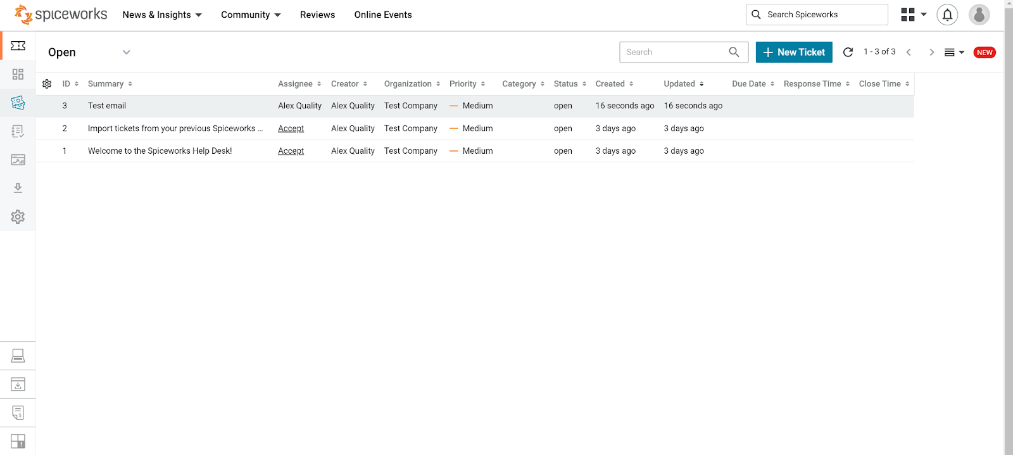Open the Reviews menu item

click(x=317, y=15)
